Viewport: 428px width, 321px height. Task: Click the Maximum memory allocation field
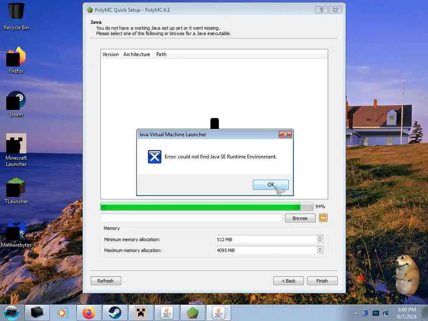tap(266, 250)
